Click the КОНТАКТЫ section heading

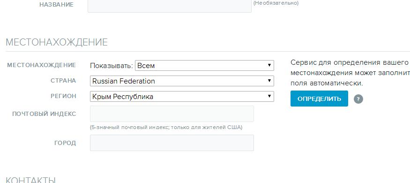pos(30,180)
